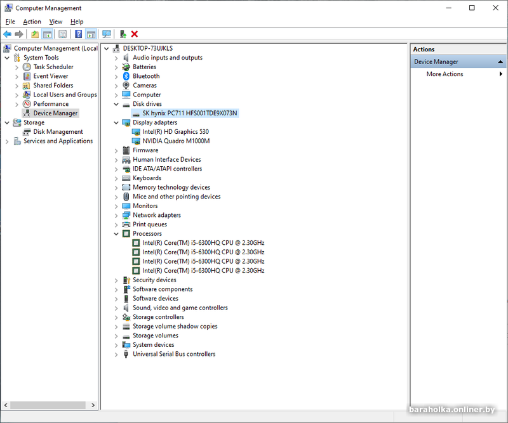Expand Sound, video and game controllers
The width and height of the screenshot is (508, 423).
[116, 308]
